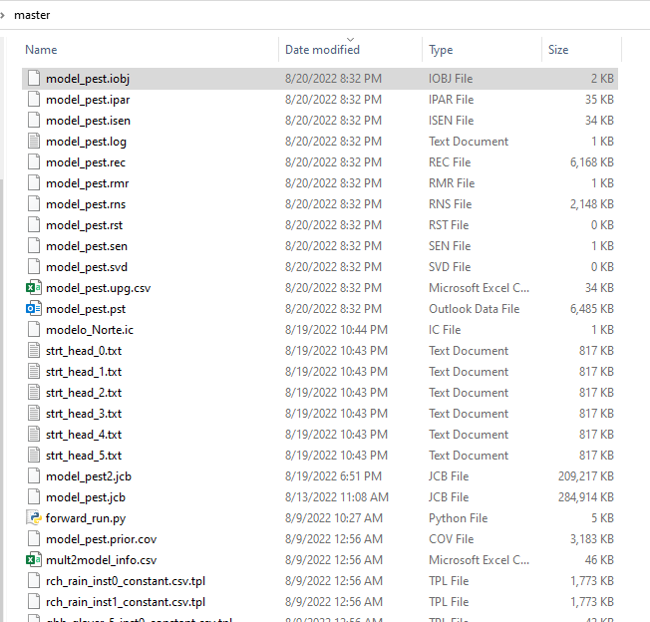Click the modelo_Norte.ic file icon

click(x=34, y=329)
